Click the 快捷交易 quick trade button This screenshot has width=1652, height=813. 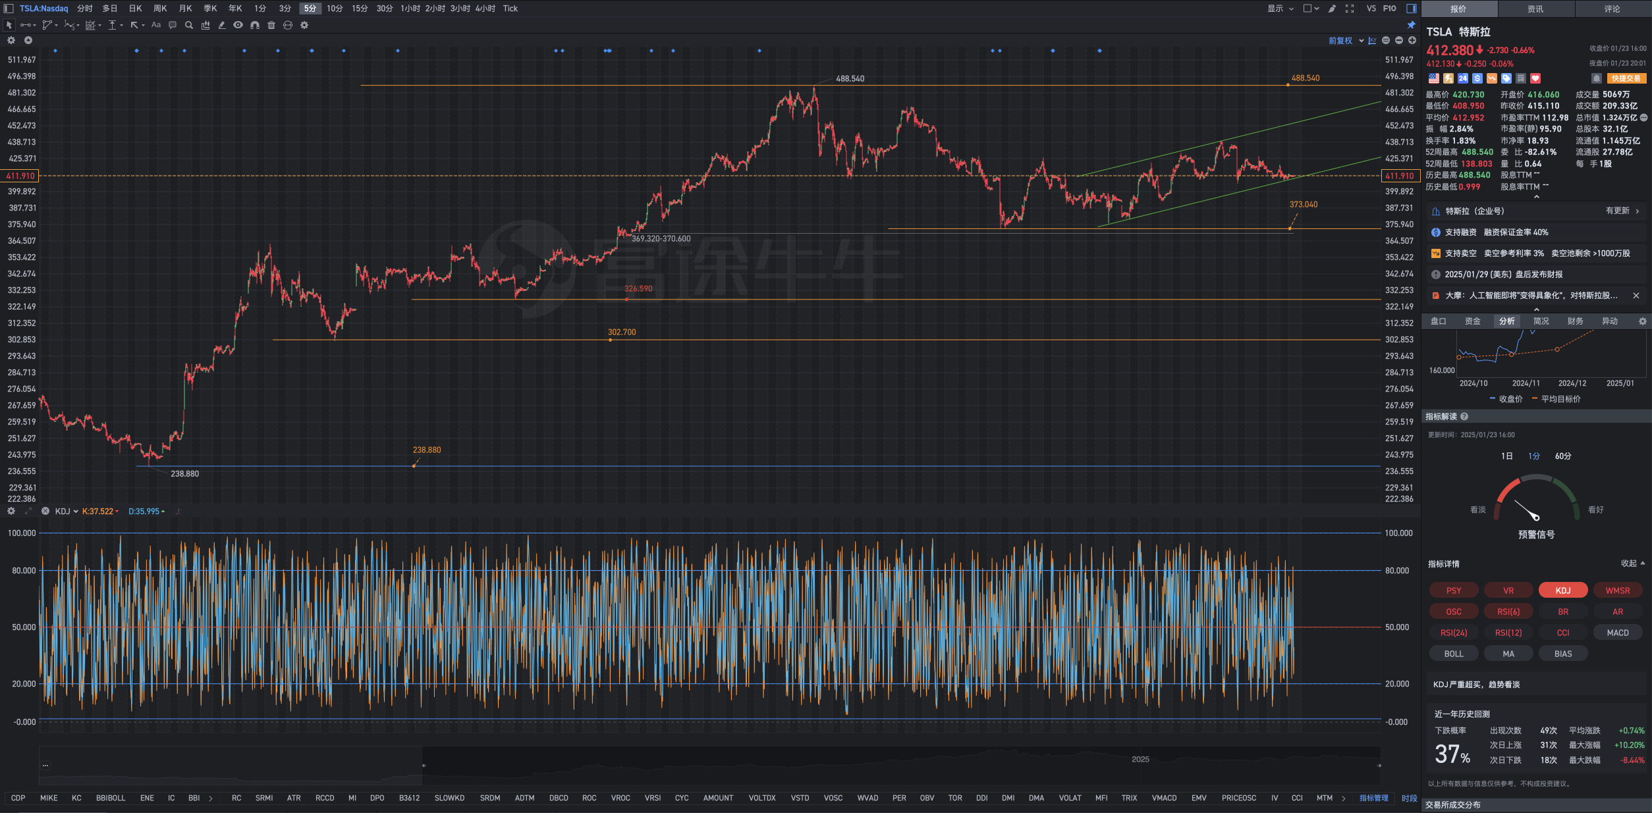[x=1626, y=78]
